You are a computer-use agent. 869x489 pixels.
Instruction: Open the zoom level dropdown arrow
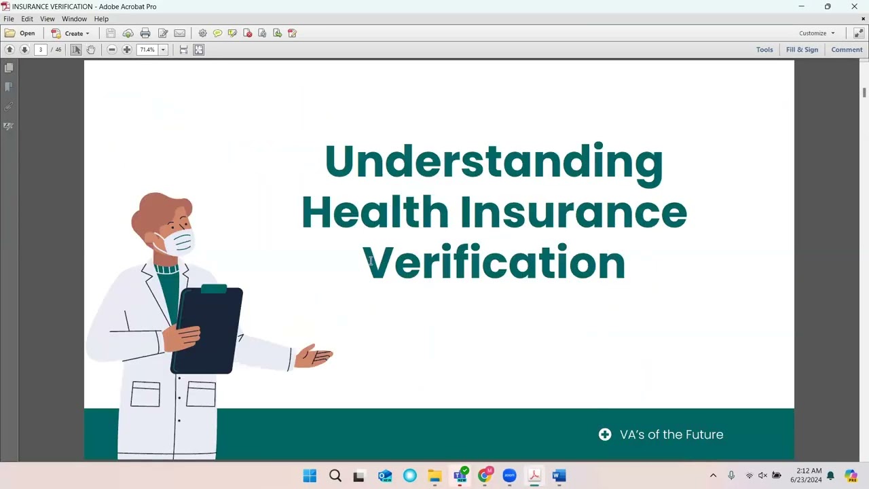(x=163, y=50)
